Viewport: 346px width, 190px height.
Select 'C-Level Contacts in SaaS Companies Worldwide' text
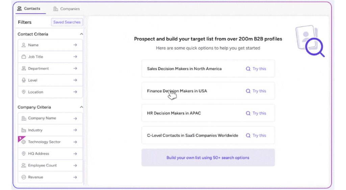(192, 136)
